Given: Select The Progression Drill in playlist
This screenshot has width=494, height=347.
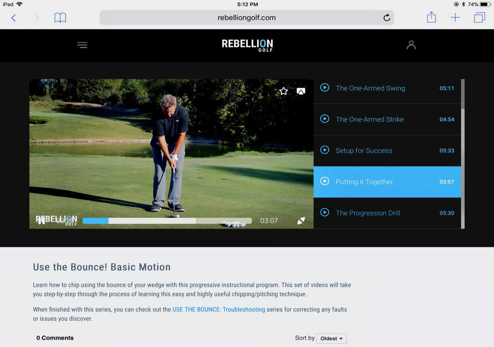Looking at the screenshot, I should coord(387,213).
